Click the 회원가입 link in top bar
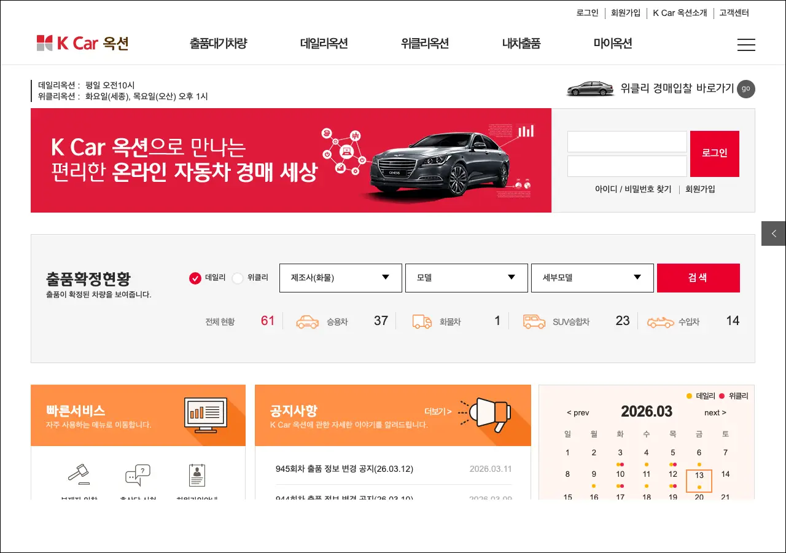Viewport: 786px width, 553px height. click(x=625, y=13)
